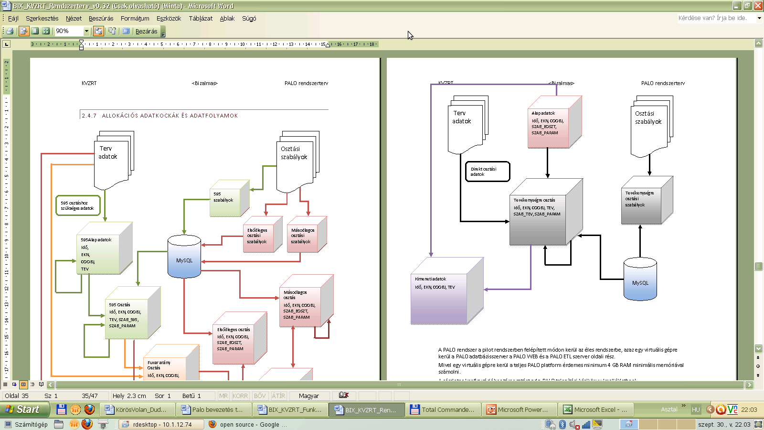Click the Start button
Image resolution: width=764 pixels, height=430 pixels.
(25, 409)
